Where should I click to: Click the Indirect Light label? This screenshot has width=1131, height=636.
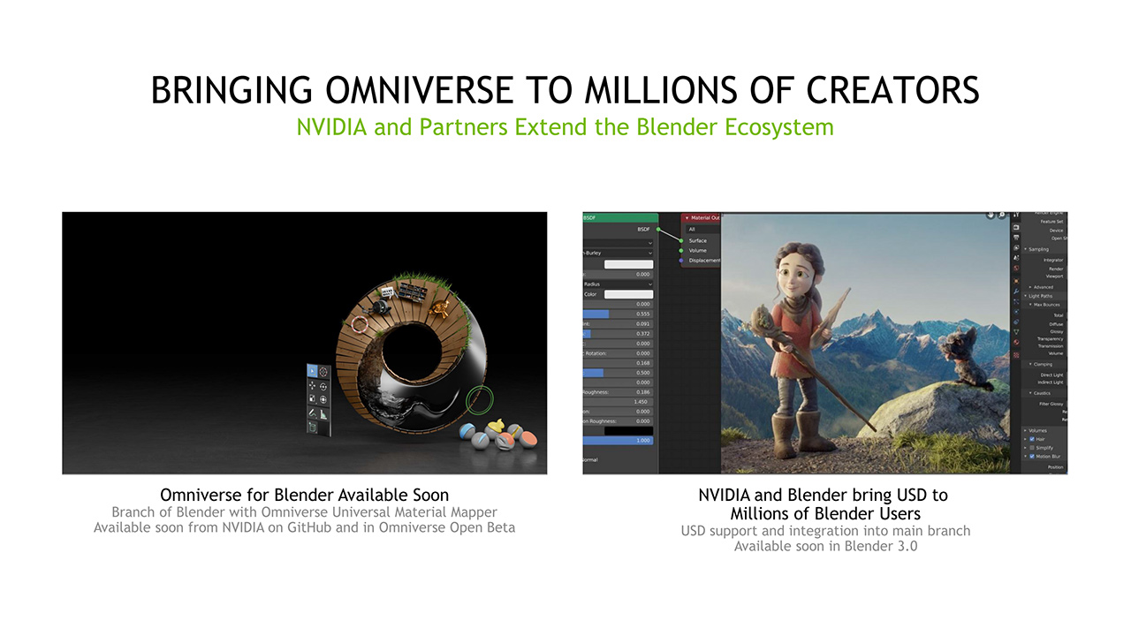tap(1051, 382)
